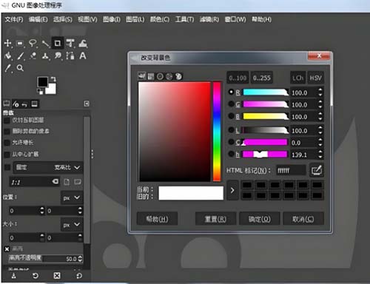Switch to the Palette selector icon

point(178,76)
